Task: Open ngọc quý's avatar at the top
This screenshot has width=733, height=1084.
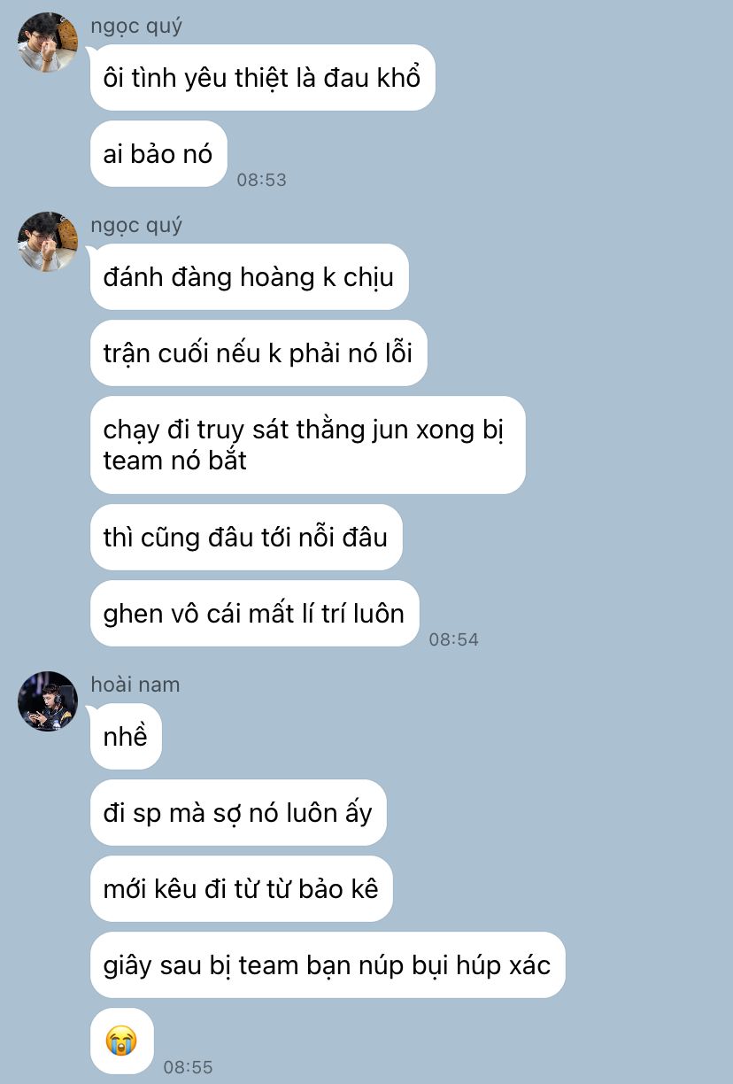Action: click(48, 43)
